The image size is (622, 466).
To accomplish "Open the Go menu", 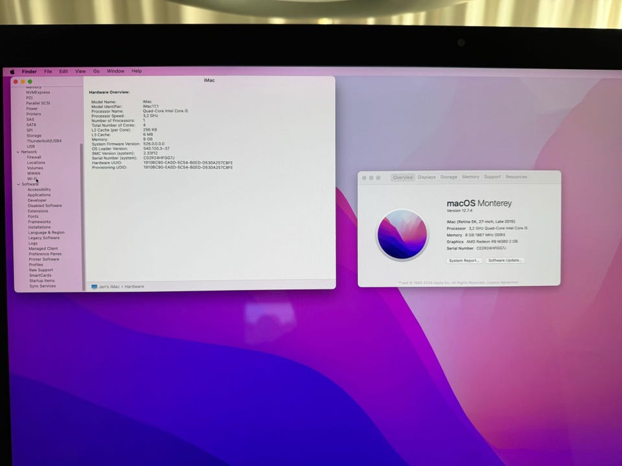I will [97, 71].
